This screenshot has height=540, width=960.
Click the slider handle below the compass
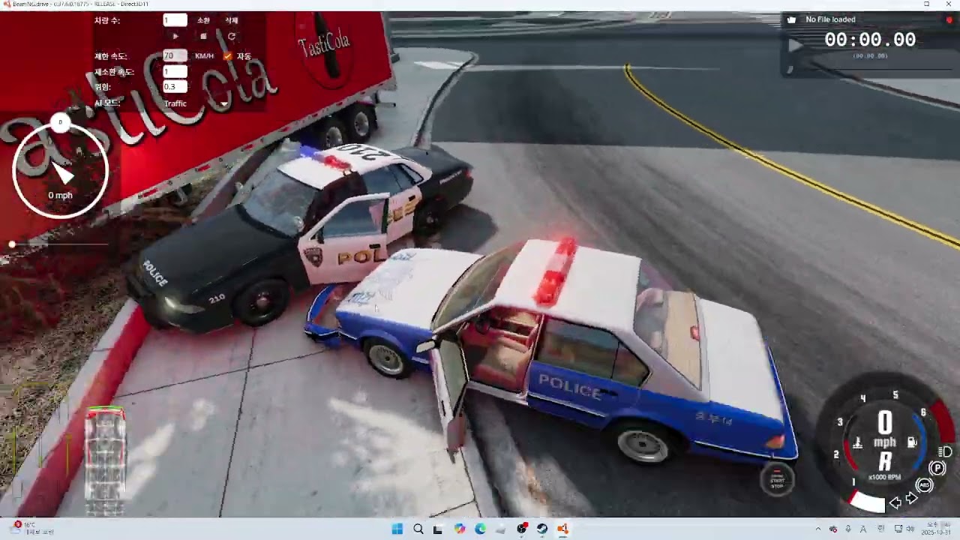click(12, 244)
